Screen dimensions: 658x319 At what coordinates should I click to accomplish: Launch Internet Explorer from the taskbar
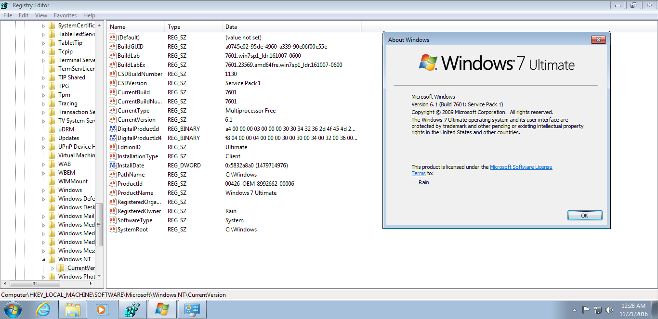click(x=43, y=309)
